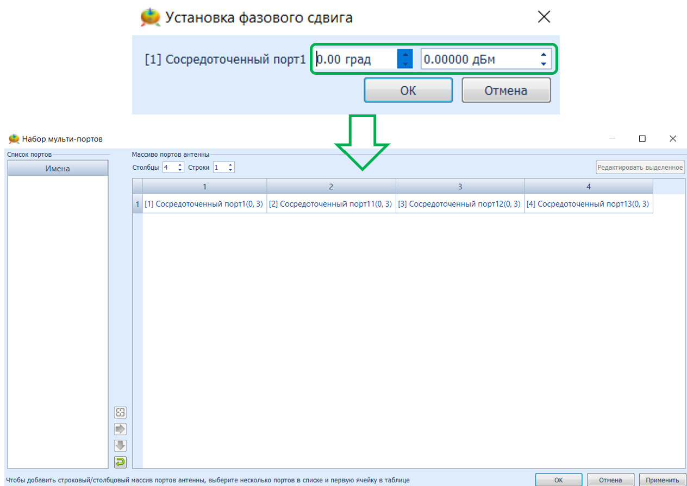This screenshot has width=687, height=486.
Task: Click the down arrow add-to-column button
Action: click(x=120, y=446)
